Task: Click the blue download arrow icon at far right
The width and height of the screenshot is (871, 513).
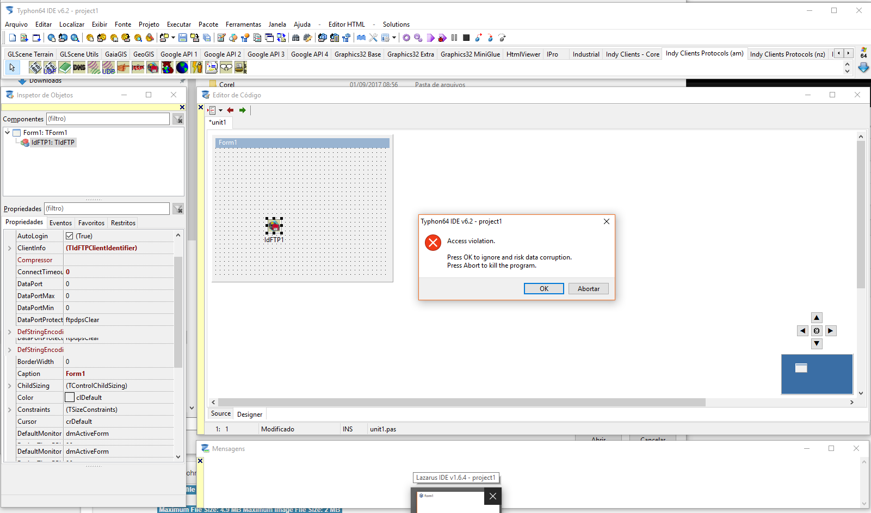Action: click(x=863, y=67)
